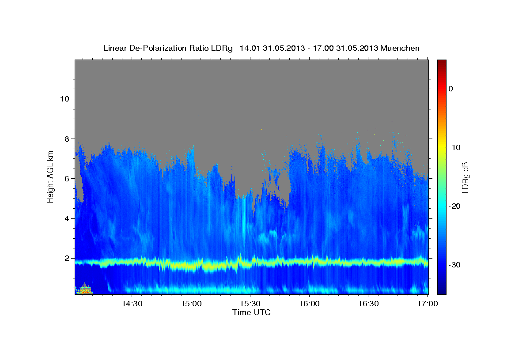Click the 17:00 time tick label
This screenshot has height=353, width=530.
click(428, 304)
